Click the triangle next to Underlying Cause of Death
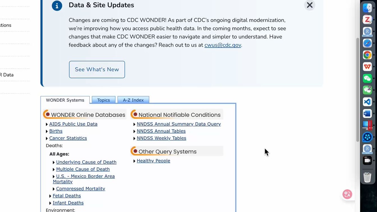The height and width of the screenshot is (212, 377). click(54, 162)
